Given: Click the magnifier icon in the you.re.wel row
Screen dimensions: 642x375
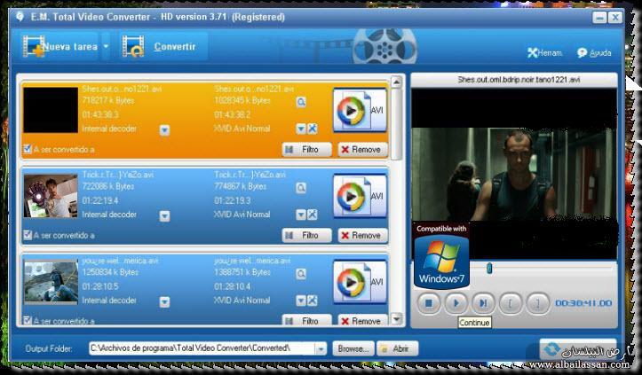Looking at the screenshot, I should pos(301,274).
